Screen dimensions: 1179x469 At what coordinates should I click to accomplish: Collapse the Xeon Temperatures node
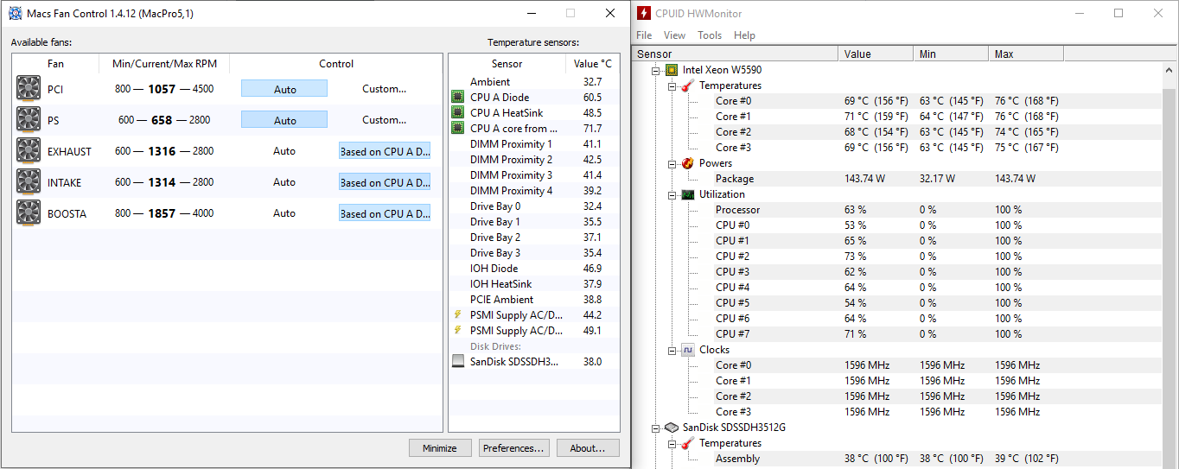pyautogui.click(x=672, y=86)
